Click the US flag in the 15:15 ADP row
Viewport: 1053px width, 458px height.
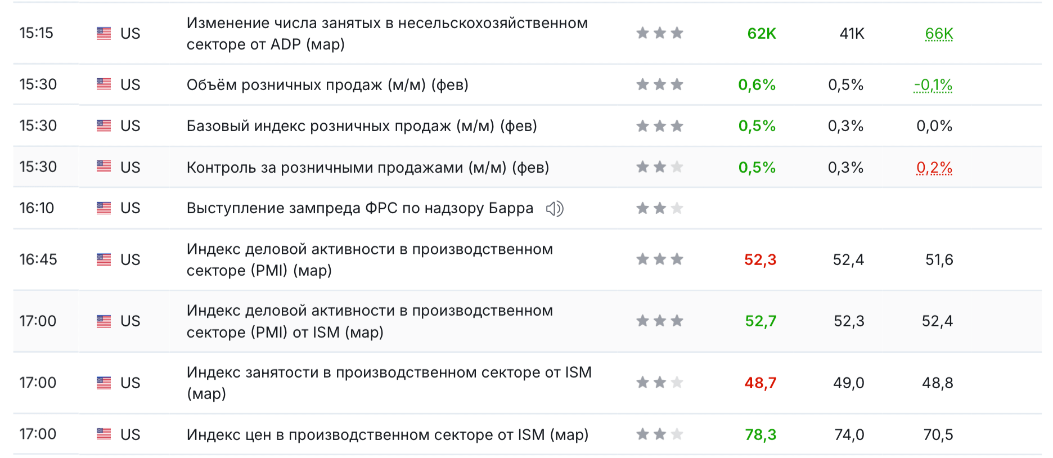pyautogui.click(x=103, y=33)
